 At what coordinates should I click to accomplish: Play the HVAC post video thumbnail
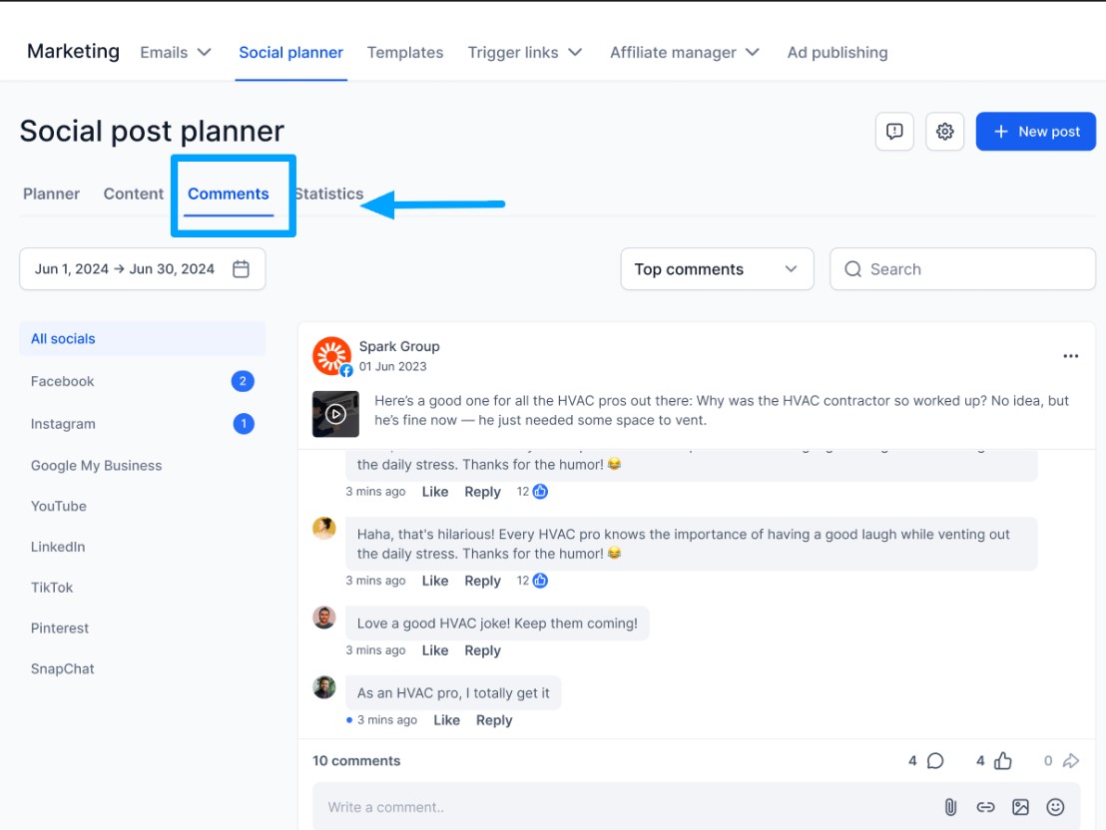click(335, 414)
